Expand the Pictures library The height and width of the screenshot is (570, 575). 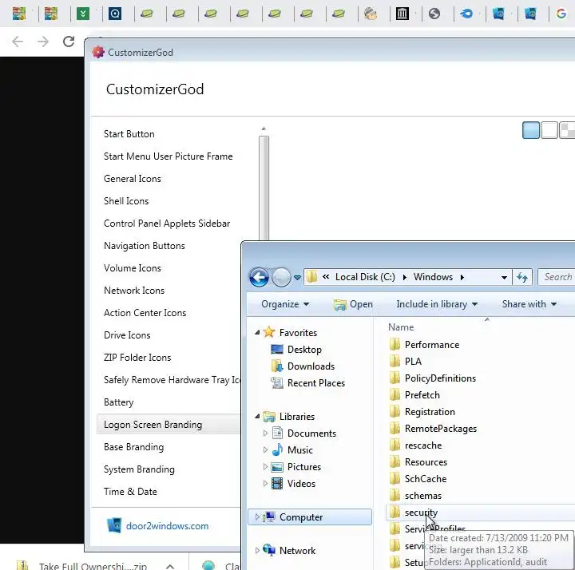click(x=265, y=466)
